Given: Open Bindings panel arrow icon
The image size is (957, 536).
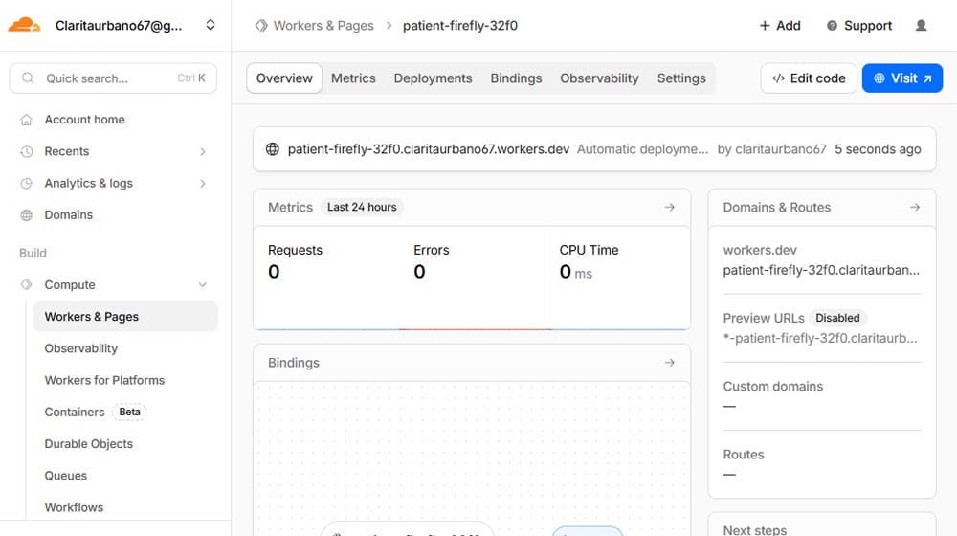Looking at the screenshot, I should [x=670, y=363].
